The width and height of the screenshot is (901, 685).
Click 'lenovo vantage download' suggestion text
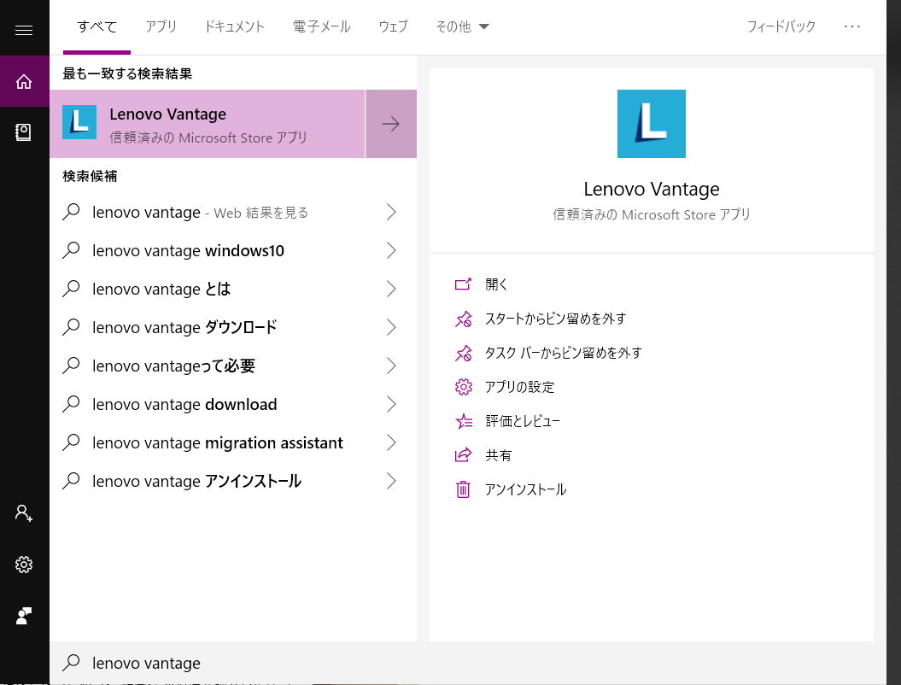point(184,404)
